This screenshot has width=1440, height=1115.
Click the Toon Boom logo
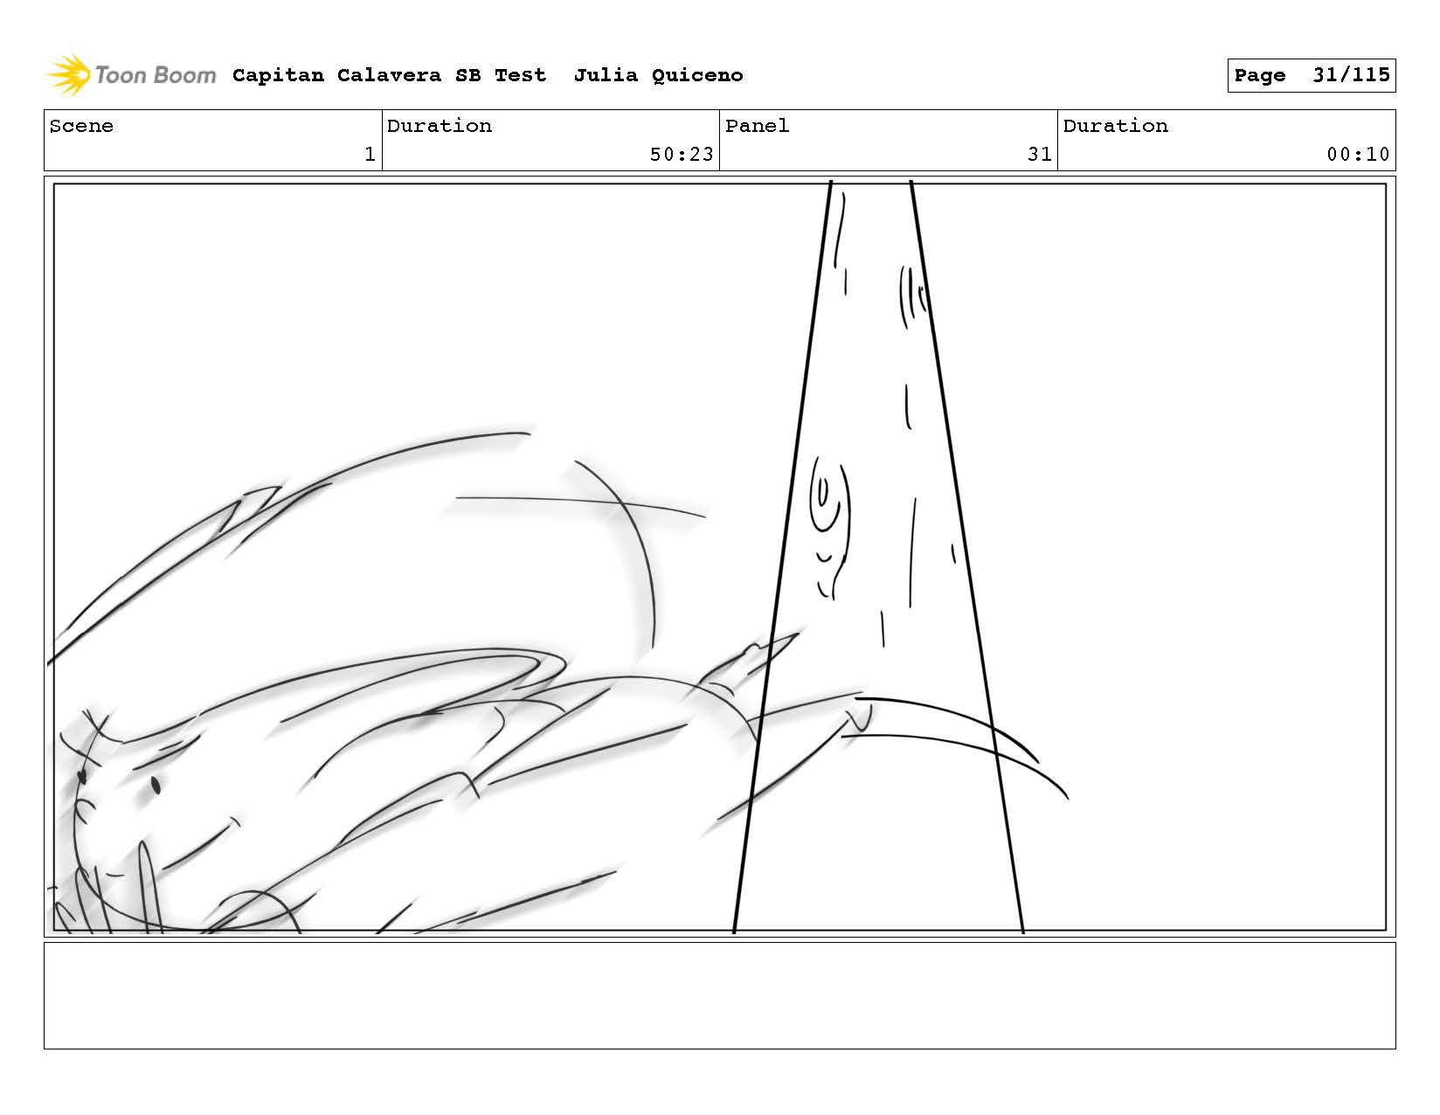(x=131, y=75)
